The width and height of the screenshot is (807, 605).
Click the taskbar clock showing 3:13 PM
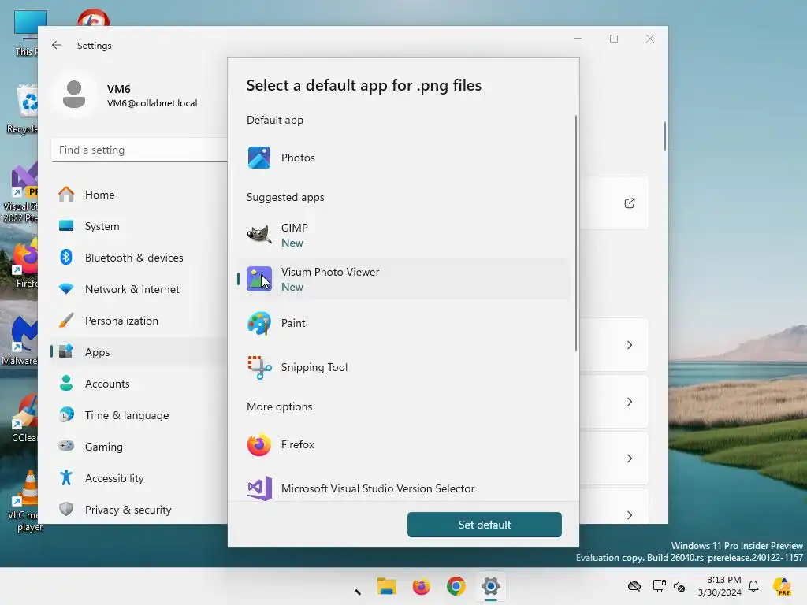720,586
